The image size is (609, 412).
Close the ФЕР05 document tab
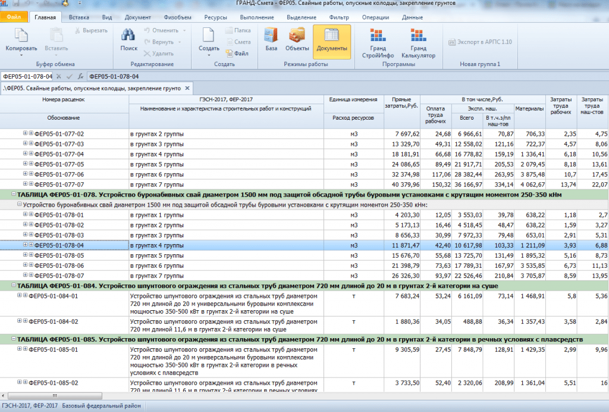coord(187,88)
